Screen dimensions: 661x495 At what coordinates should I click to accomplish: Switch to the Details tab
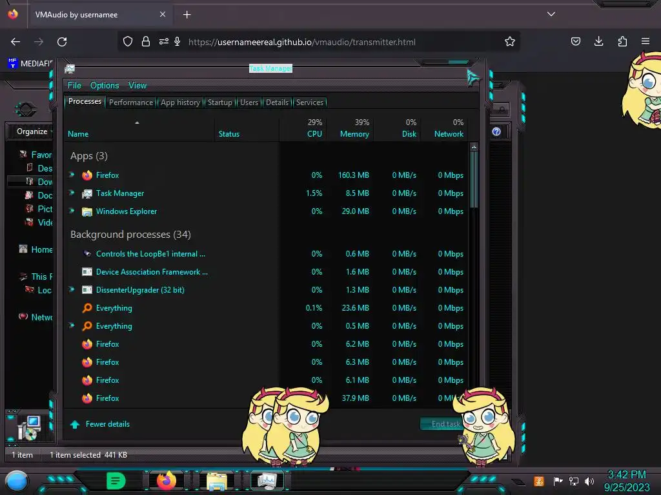pos(277,102)
